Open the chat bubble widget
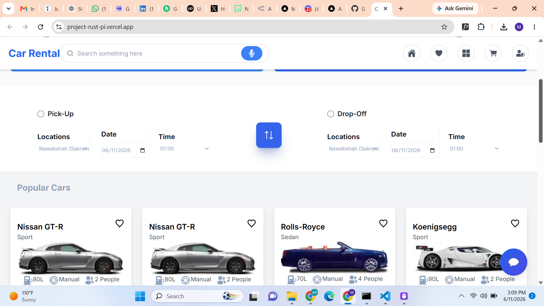 click(x=514, y=262)
